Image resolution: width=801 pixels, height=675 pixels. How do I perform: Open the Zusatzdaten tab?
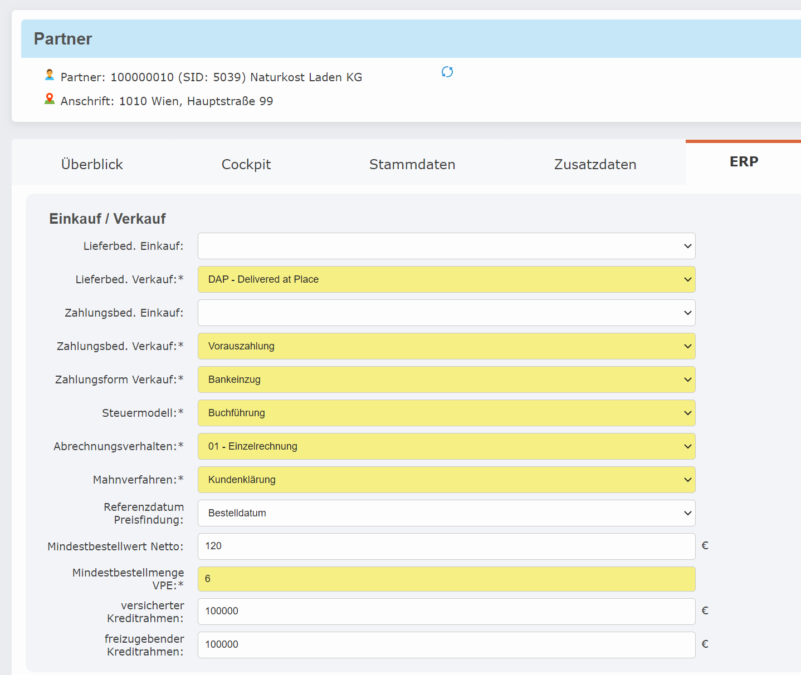pyautogui.click(x=595, y=164)
